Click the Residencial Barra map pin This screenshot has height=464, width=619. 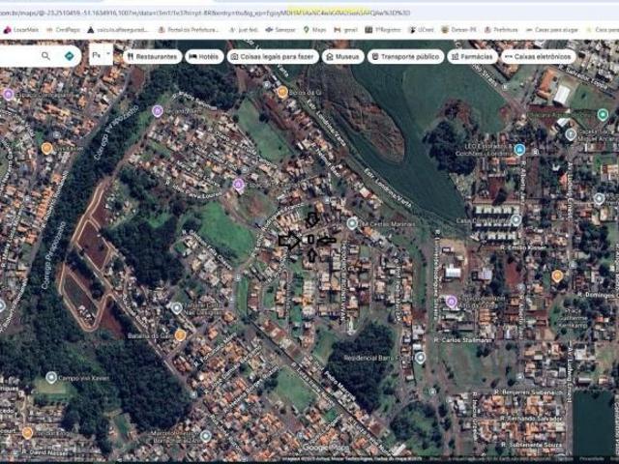point(420,358)
